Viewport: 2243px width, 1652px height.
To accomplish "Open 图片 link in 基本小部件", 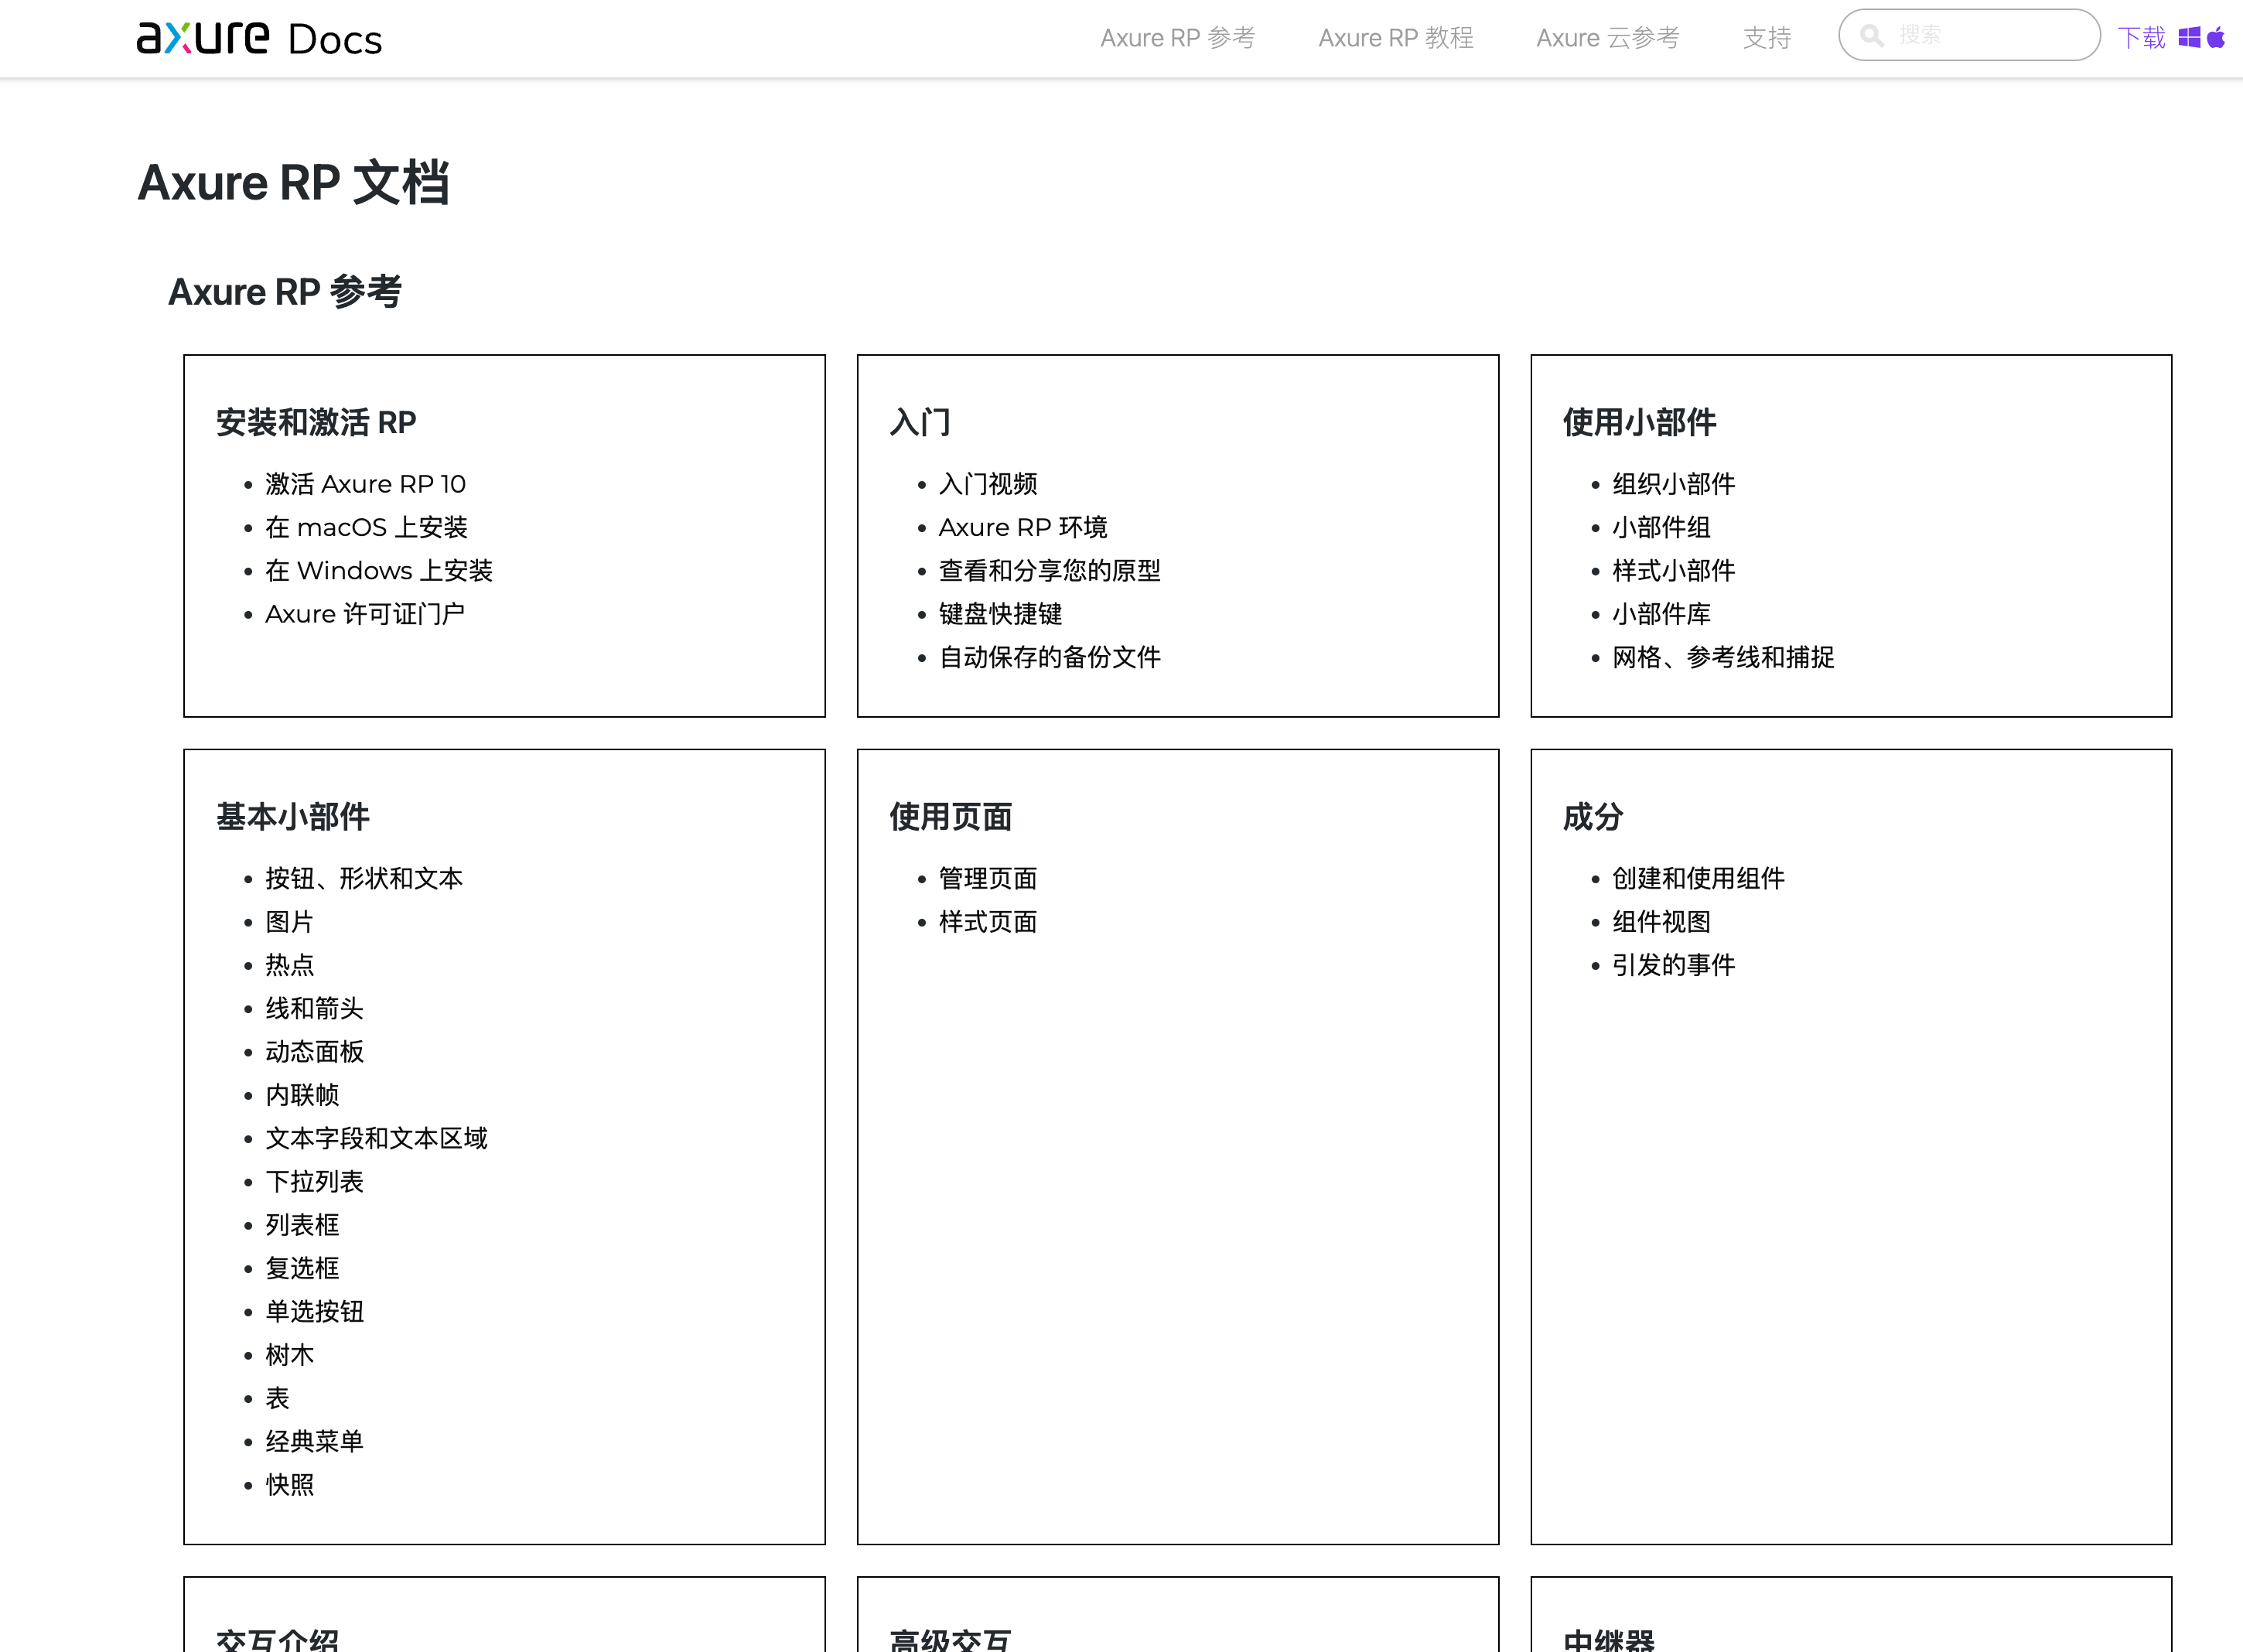I will (289, 922).
